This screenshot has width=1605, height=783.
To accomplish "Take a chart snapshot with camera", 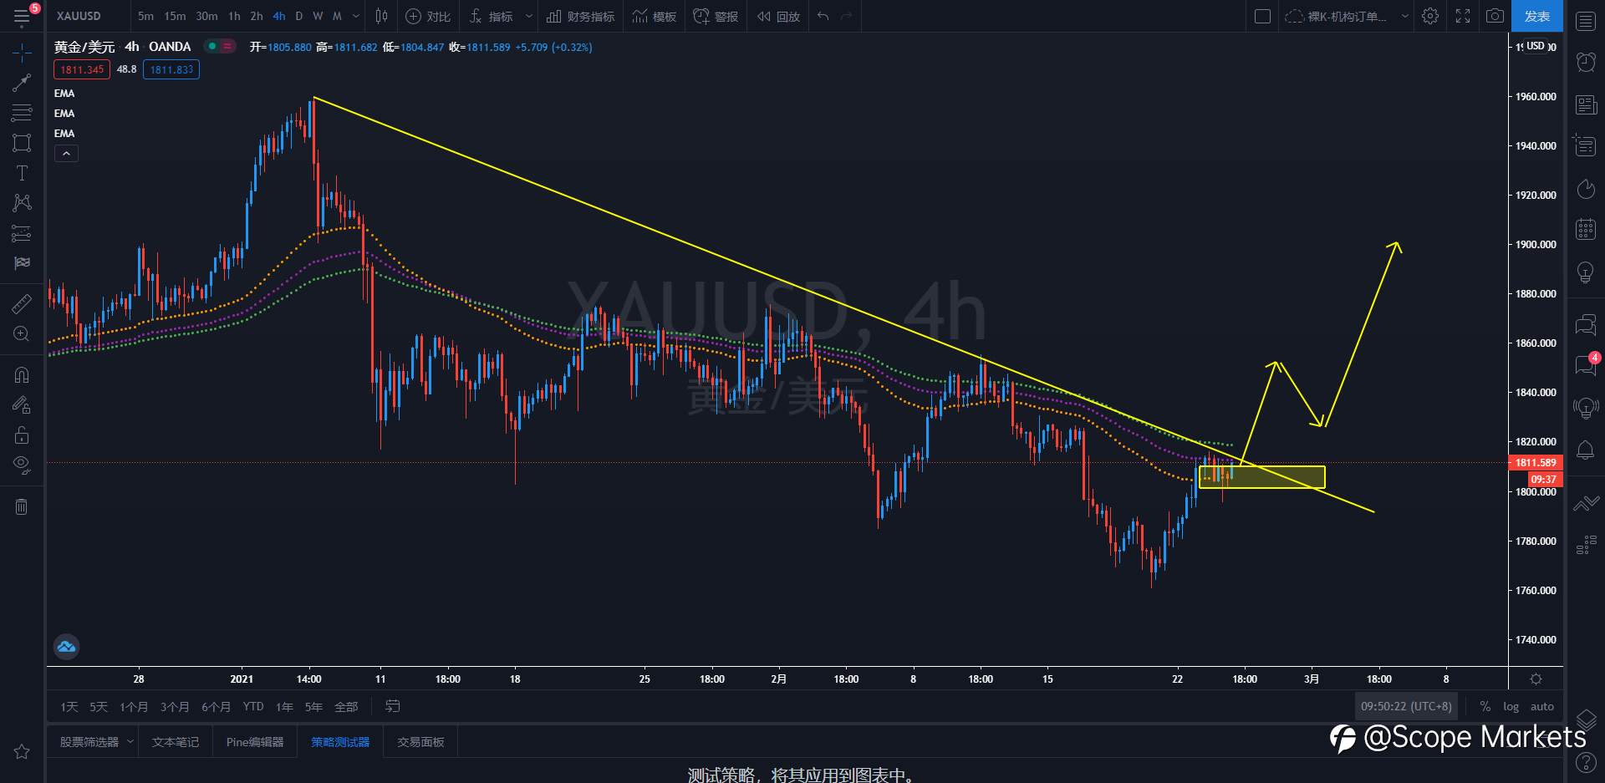I will click(x=1495, y=16).
